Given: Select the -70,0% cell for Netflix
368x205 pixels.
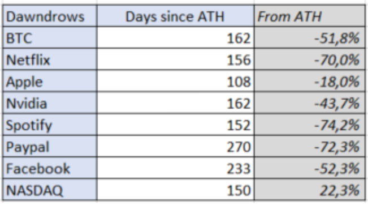Looking at the screenshot, I should point(310,59).
